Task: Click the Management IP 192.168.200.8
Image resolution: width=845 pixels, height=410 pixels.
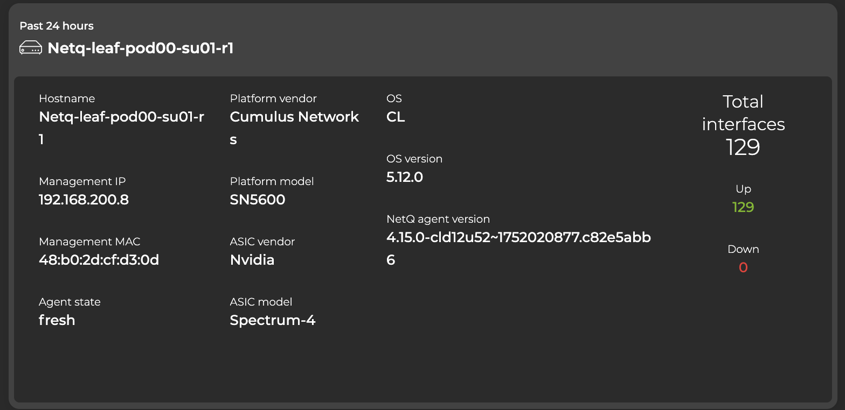Action: coord(84,200)
